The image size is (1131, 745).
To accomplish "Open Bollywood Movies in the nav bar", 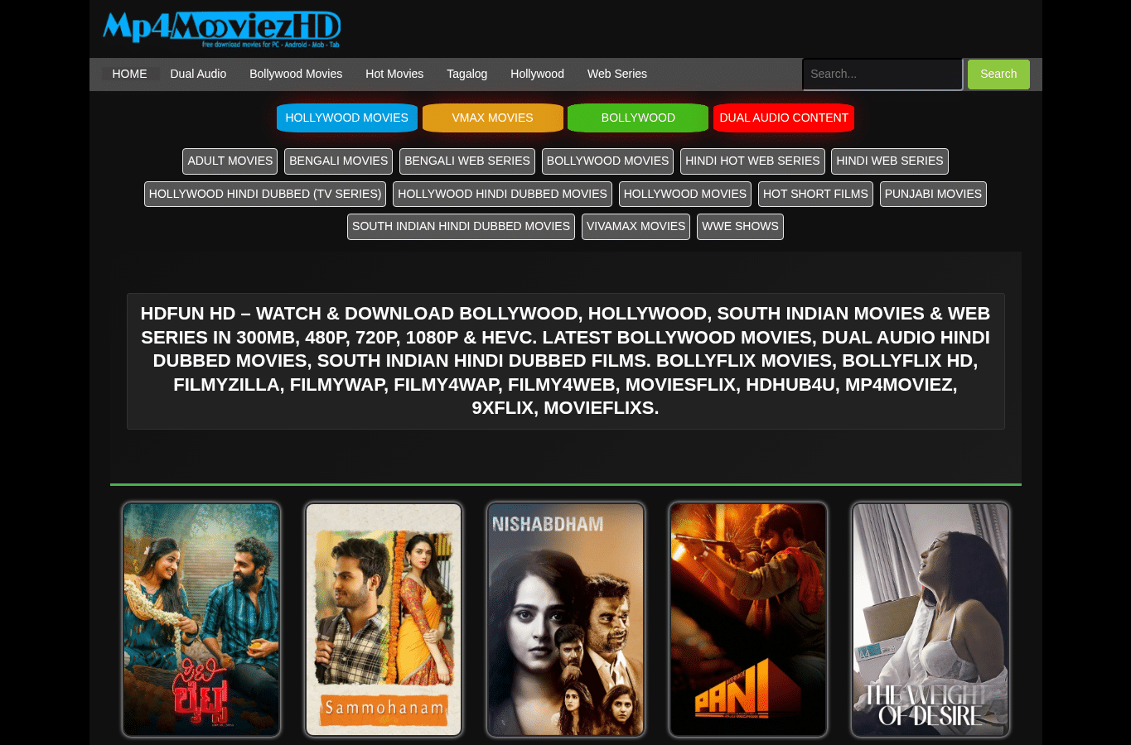I will [x=296, y=74].
